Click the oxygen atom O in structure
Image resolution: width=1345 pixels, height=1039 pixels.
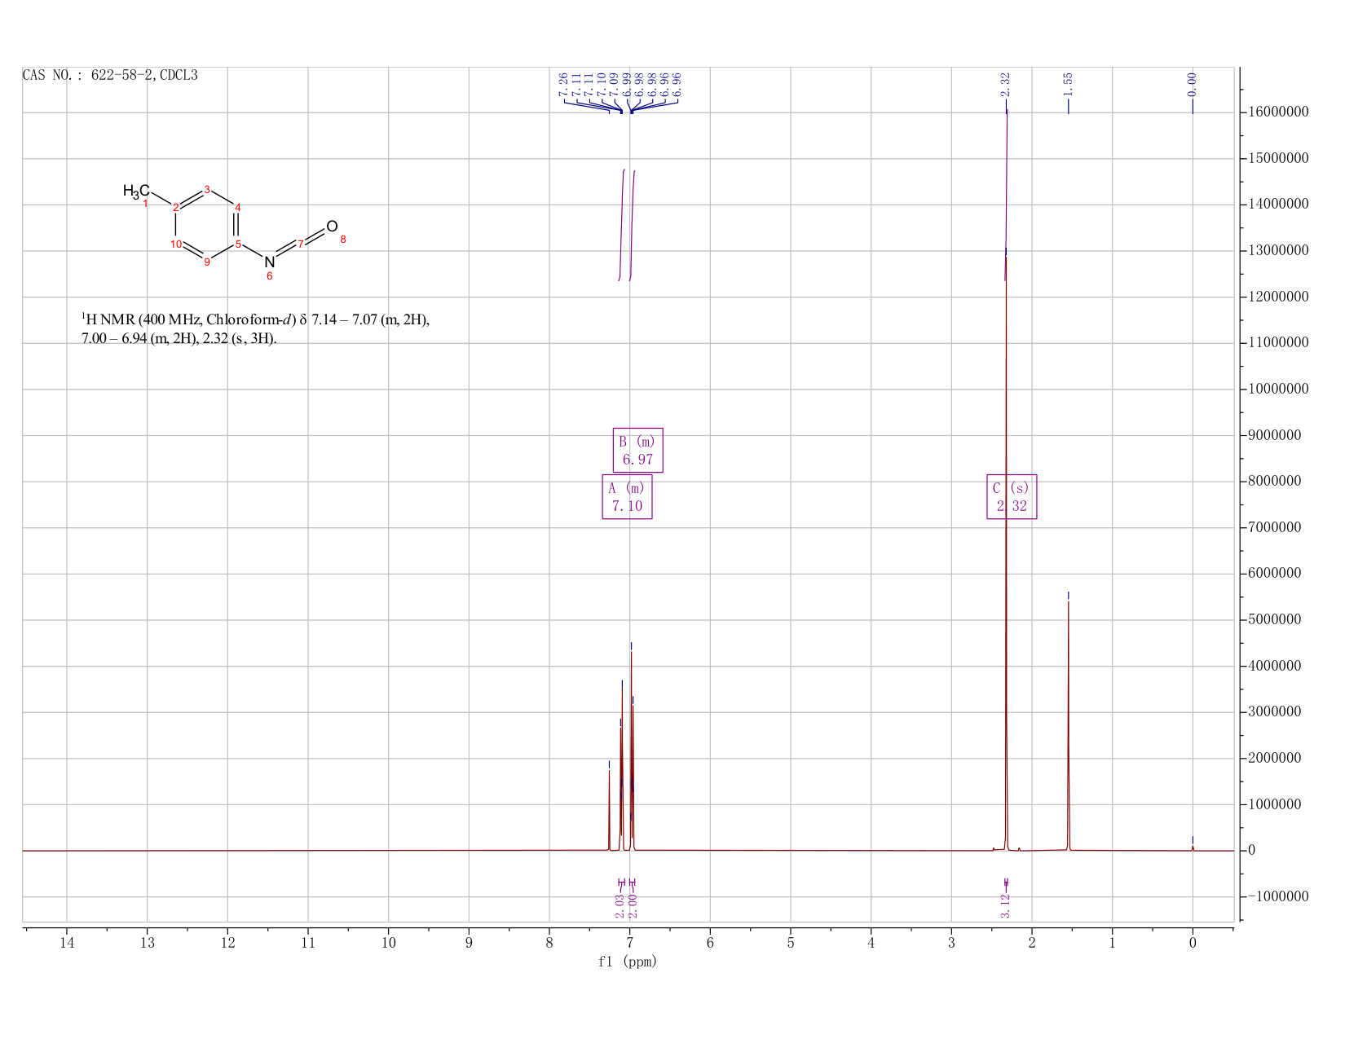332,226
